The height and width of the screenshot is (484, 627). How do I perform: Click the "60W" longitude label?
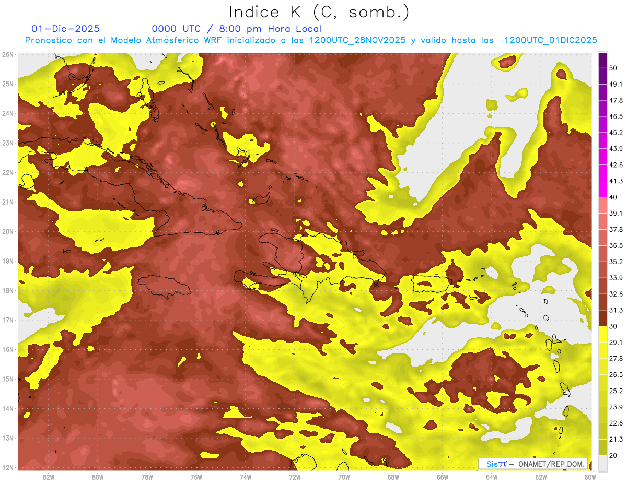coord(590,477)
